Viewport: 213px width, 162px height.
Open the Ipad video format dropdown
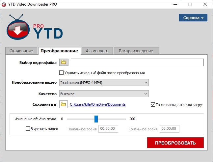coord(104,83)
